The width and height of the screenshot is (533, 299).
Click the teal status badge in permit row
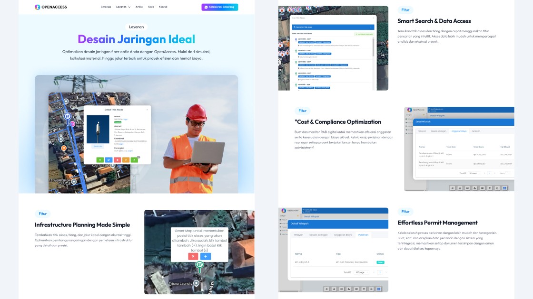coord(380,262)
